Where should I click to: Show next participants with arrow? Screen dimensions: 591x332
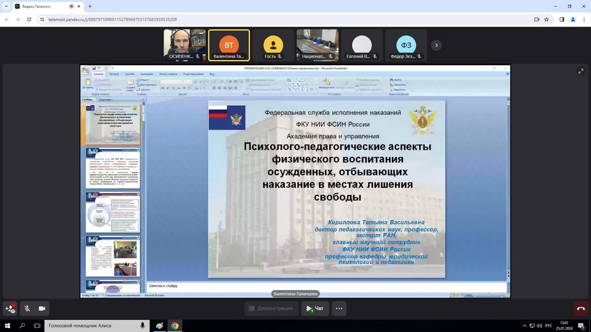(x=436, y=45)
